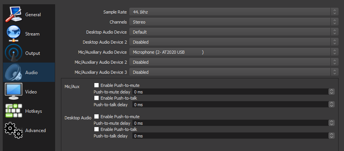Switch to the General settings label
This screenshot has width=344, height=151.
[33, 15]
